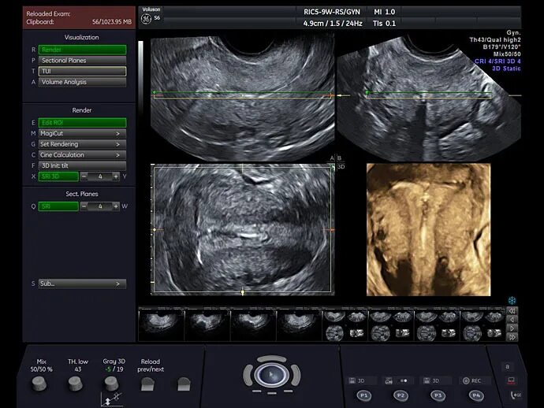Expand the MagiCut submenu
Viewport: 544px width, 408px height.
click(82, 133)
